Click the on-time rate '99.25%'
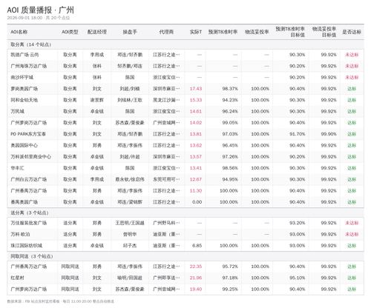371x308 pixels. pyautogui.click(x=230, y=289)
